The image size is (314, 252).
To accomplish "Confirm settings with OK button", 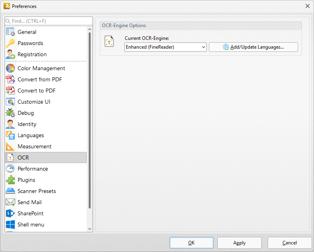I will pos(191,243).
